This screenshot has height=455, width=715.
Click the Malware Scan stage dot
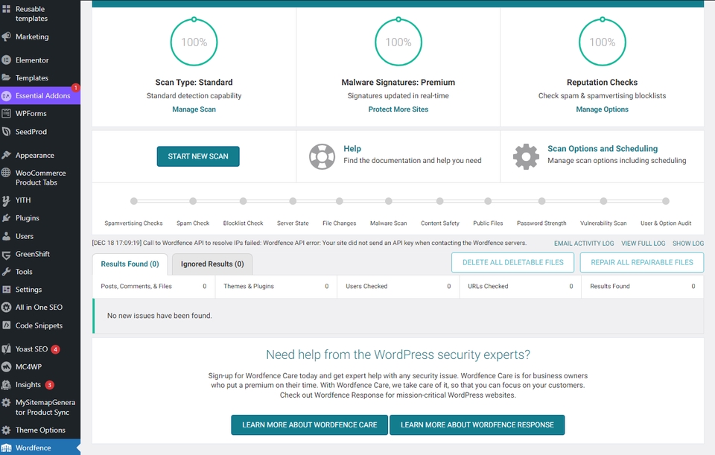389,201
